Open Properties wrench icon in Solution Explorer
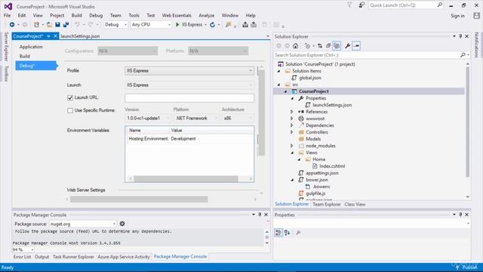 347,46
